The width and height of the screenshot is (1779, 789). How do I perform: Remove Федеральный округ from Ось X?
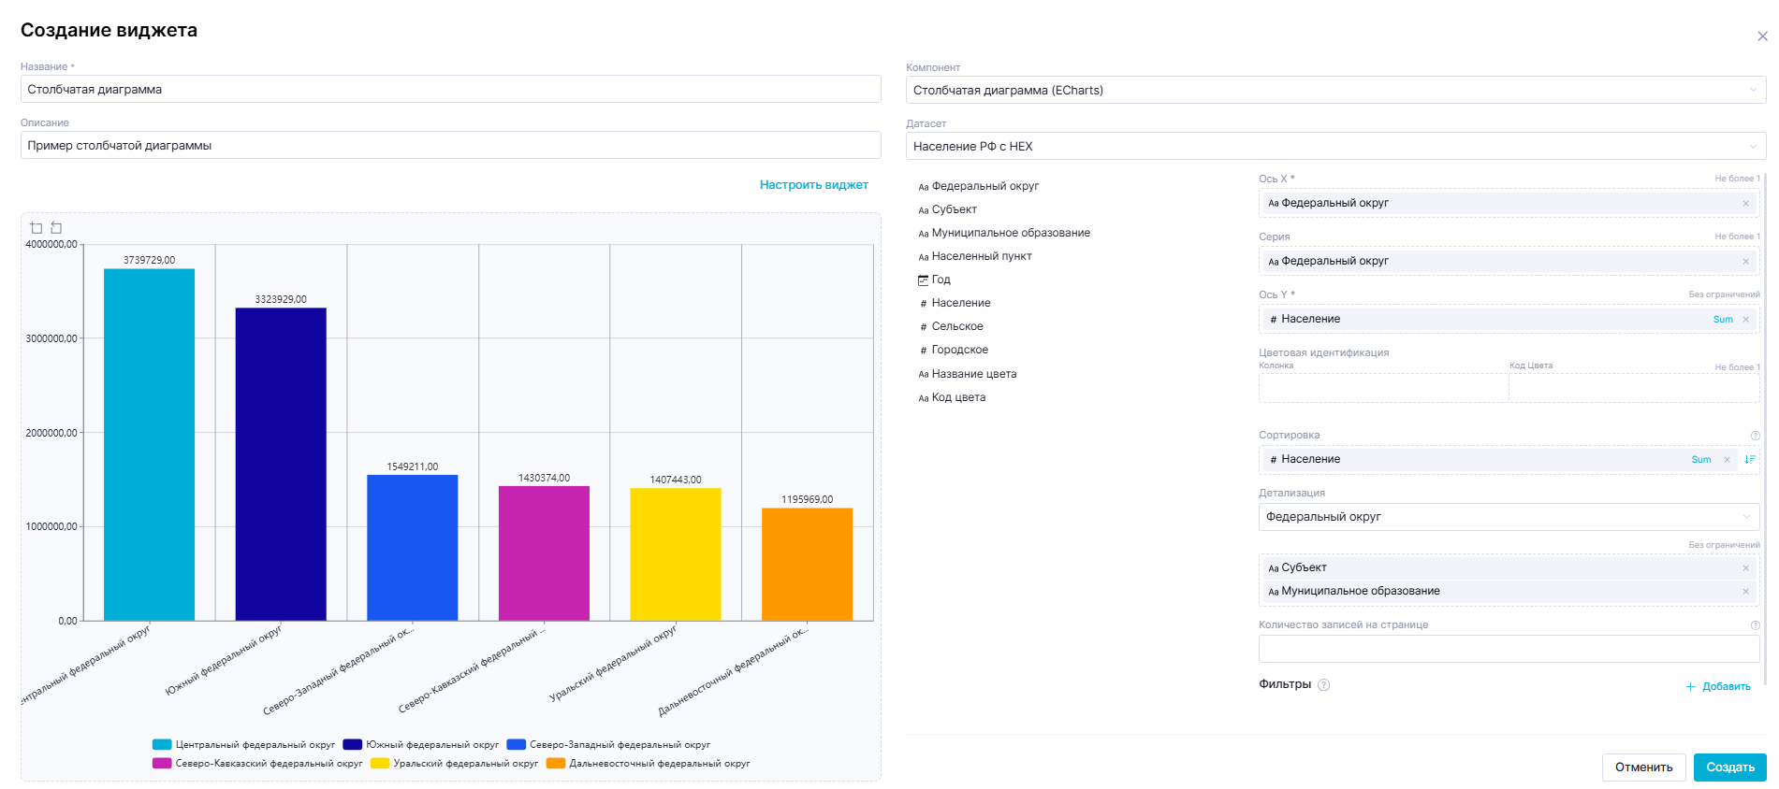pyautogui.click(x=1745, y=203)
